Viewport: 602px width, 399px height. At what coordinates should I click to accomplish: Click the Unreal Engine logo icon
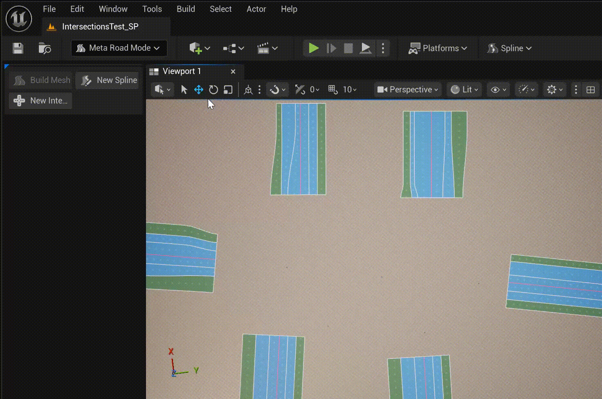[x=19, y=18]
